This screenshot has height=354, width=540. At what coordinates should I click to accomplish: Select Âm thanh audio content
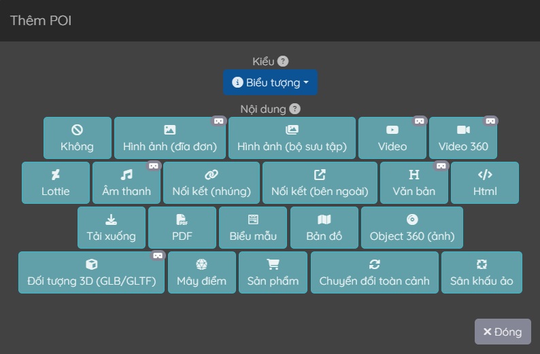tap(126, 183)
